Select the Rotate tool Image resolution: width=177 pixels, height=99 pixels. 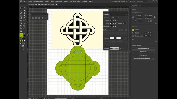pos(24,18)
